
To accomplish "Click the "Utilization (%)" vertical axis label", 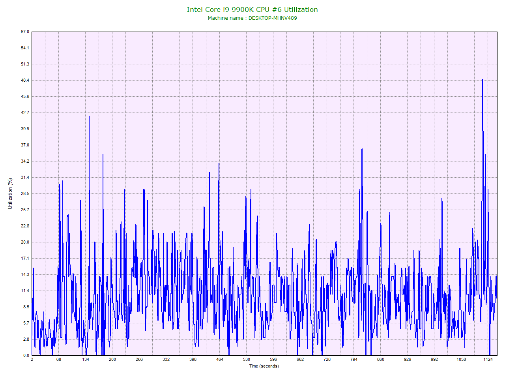I will (10, 193).
